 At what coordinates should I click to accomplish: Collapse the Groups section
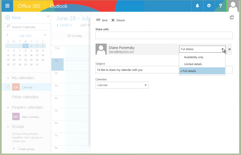point(8,127)
